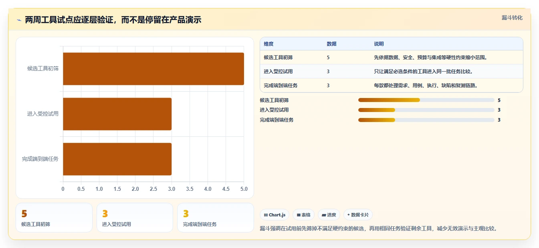The width and height of the screenshot is (539, 248).
Task: Click the chart y-axis label '完成端到端任务'
Action: pos(40,159)
